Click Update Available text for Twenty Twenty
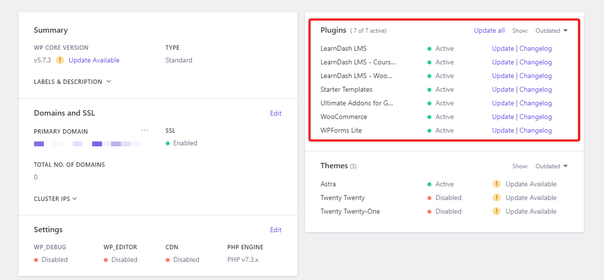The image size is (604, 280). point(531,198)
